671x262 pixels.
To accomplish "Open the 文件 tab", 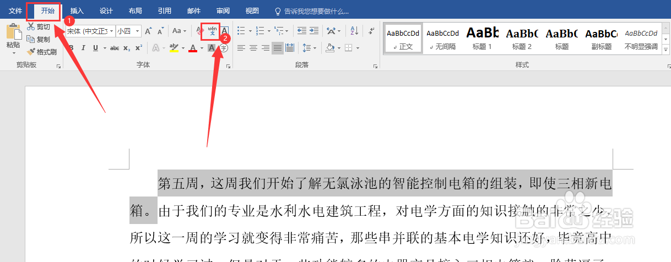I will pos(15,11).
